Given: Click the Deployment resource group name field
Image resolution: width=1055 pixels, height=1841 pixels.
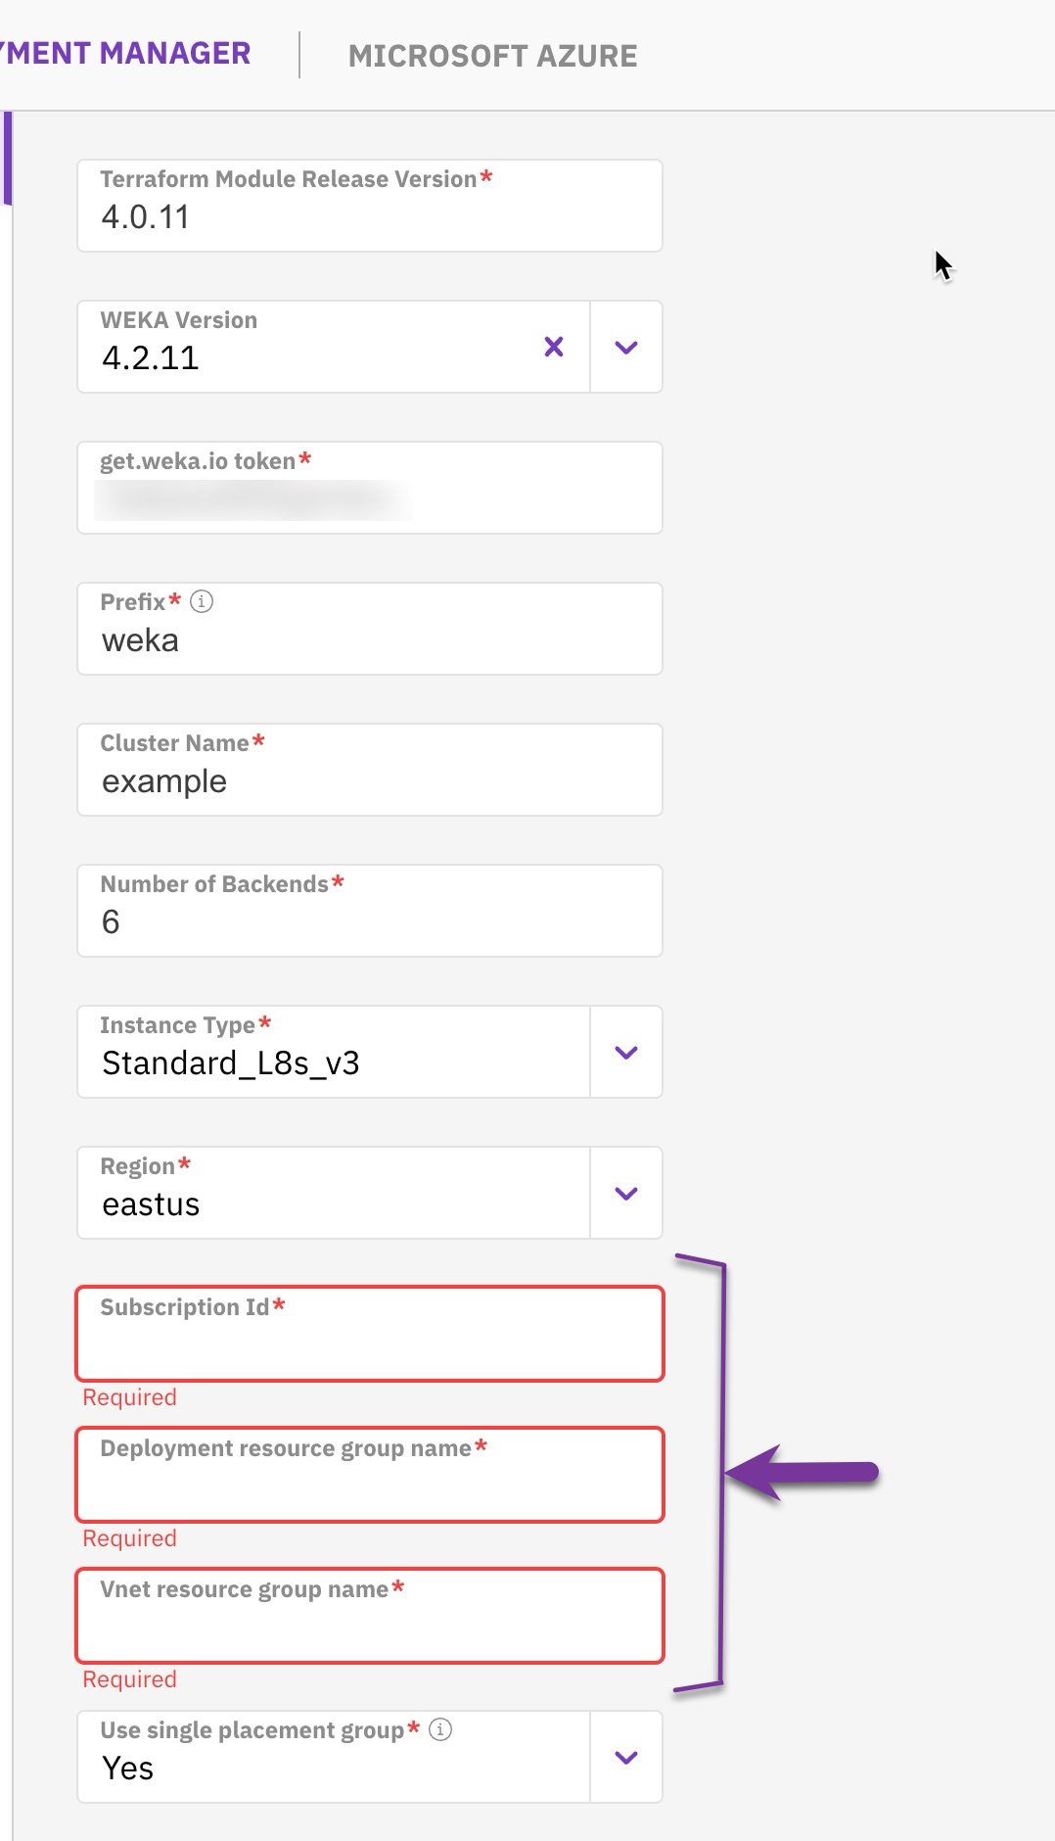Looking at the screenshot, I should [x=369, y=1485].
